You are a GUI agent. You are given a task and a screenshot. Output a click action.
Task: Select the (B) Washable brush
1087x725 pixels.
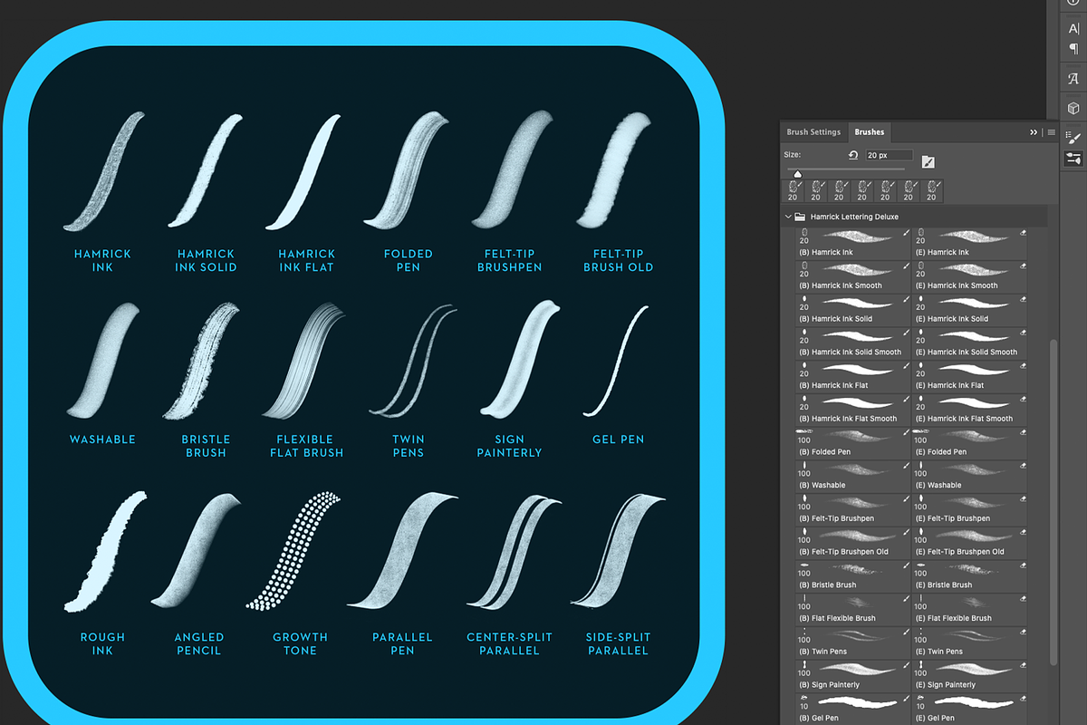(x=853, y=477)
